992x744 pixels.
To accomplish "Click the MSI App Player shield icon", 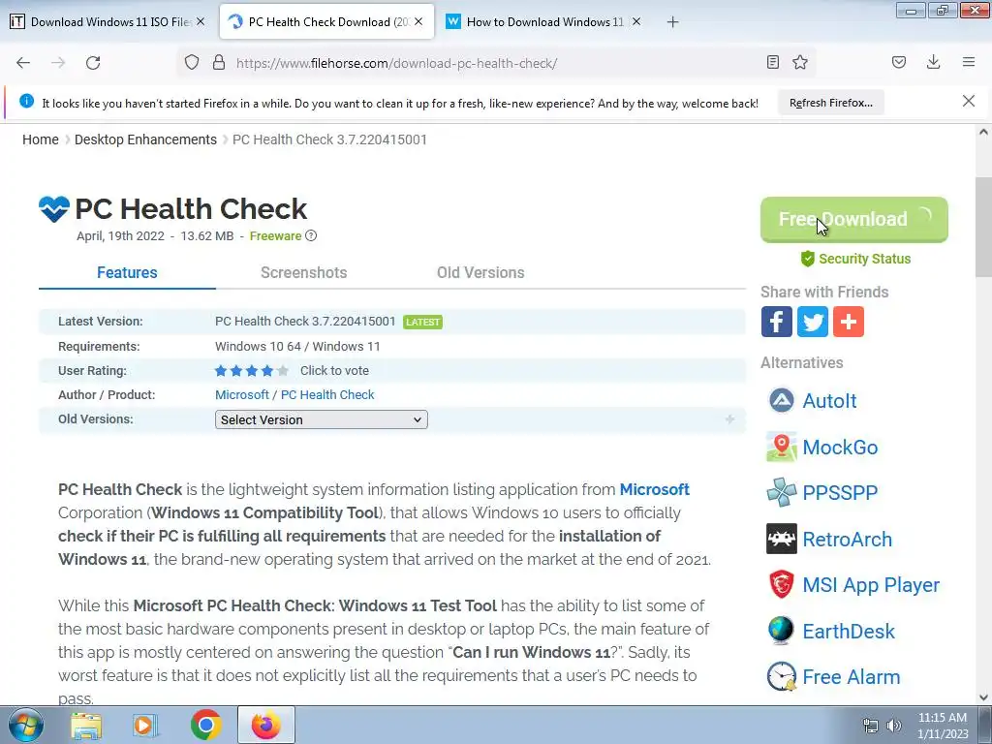I will click(782, 584).
